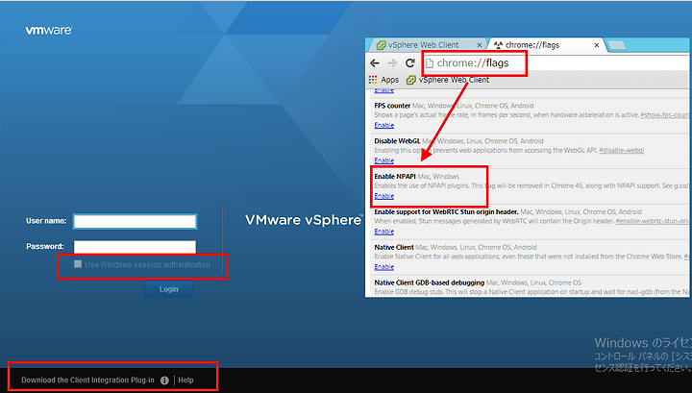This screenshot has height=393, width=692.
Task: Click the FPS counter flag title
Action: (392, 106)
